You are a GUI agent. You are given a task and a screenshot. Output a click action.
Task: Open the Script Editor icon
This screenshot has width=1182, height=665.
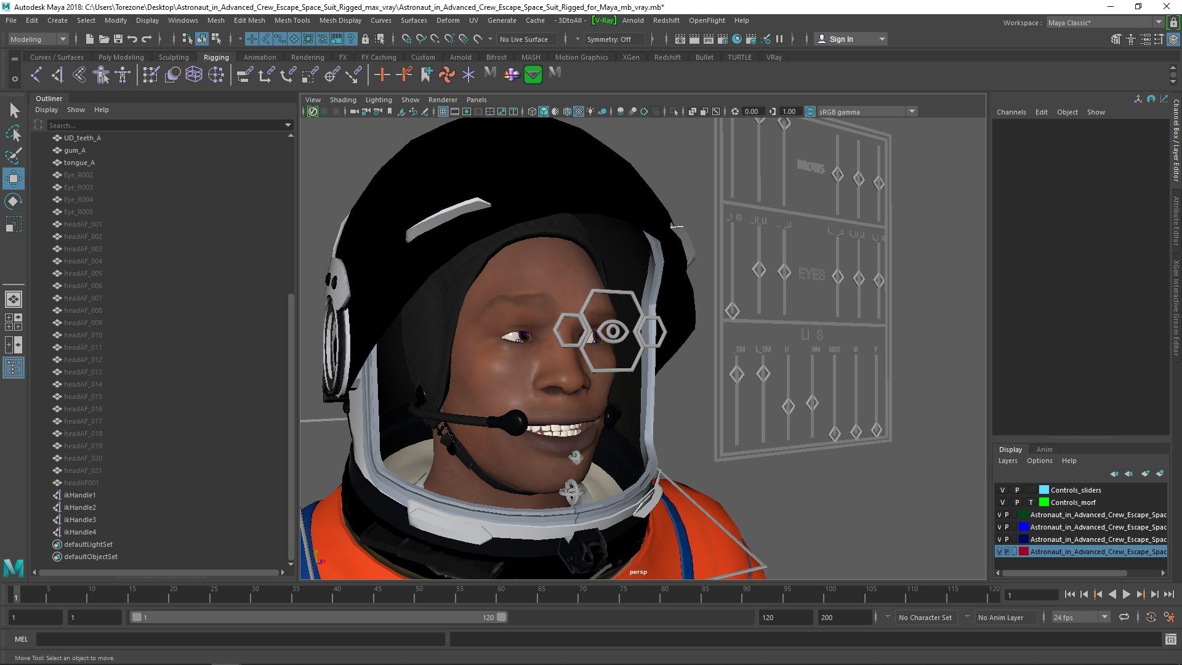pyautogui.click(x=1170, y=639)
